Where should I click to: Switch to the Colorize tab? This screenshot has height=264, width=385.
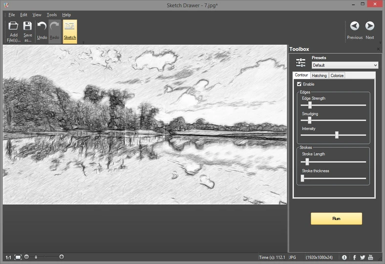337,75
